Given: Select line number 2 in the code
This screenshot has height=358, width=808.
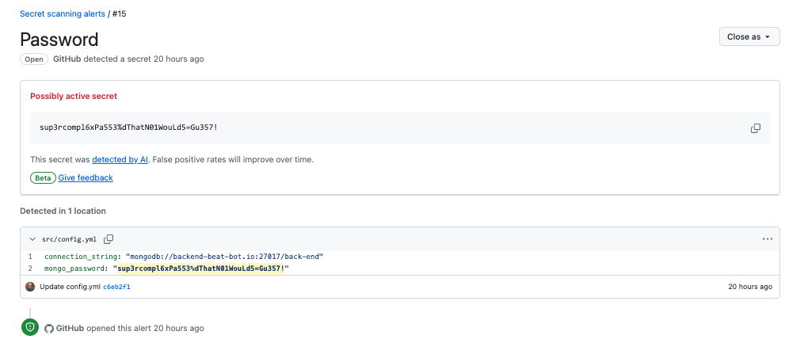Looking at the screenshot, I should tap(30, 268).
